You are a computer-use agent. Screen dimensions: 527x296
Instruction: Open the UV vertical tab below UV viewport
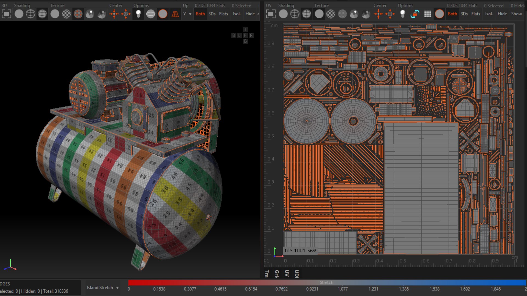click(x=287, y=274)
